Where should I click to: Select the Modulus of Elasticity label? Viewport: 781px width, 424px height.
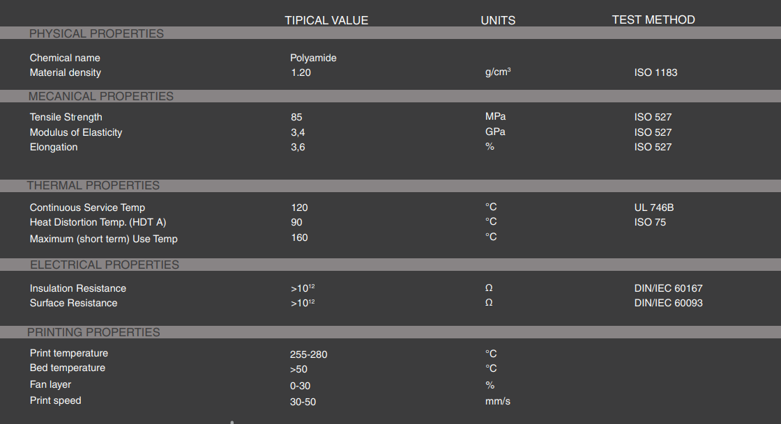pyautogui.click(x=76, y=132)
